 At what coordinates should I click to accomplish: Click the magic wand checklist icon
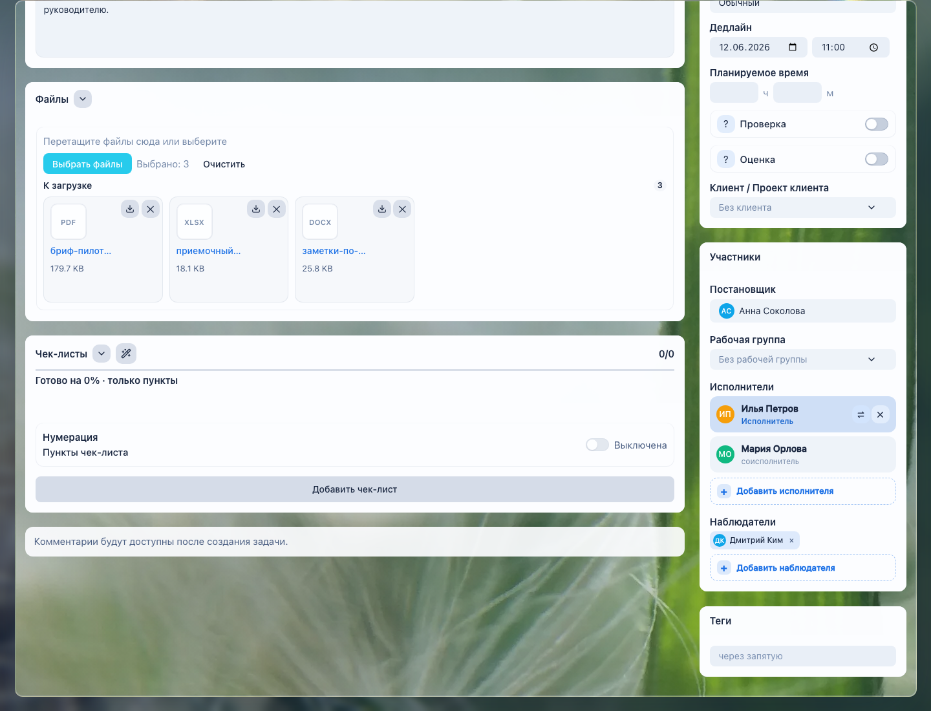pos(126,354)
